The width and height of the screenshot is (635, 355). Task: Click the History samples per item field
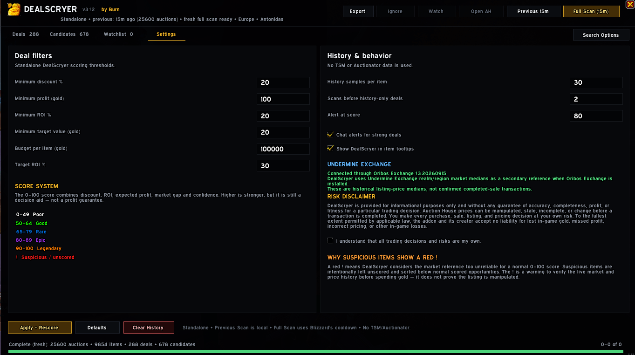tap(596, 82)
